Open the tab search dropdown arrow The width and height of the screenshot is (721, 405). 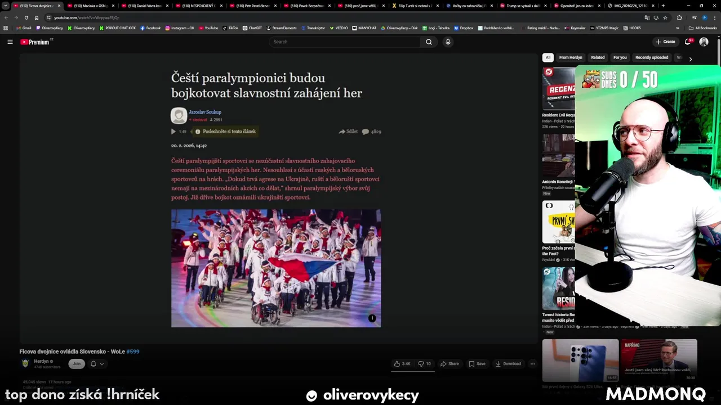pos(5,6)
